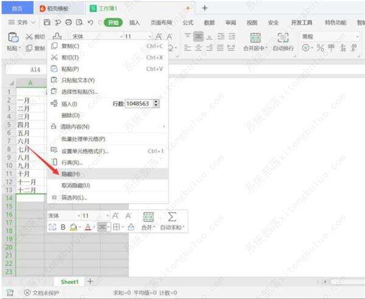Viewport: 365px width, 299px height.
Task: Select the Format Painter brush in ribbon
Action: [57, 36]
